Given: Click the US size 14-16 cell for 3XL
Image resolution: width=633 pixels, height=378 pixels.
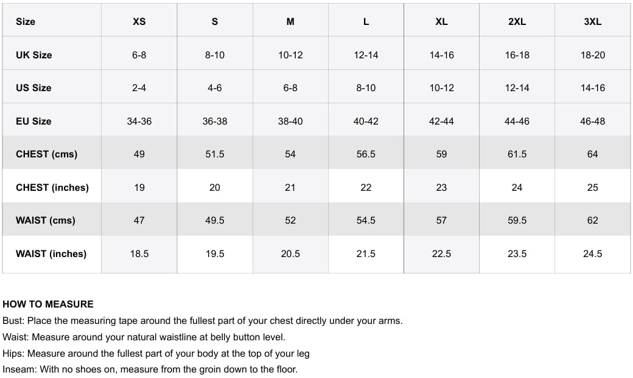Looking at the screenshot, I should 592,88.
